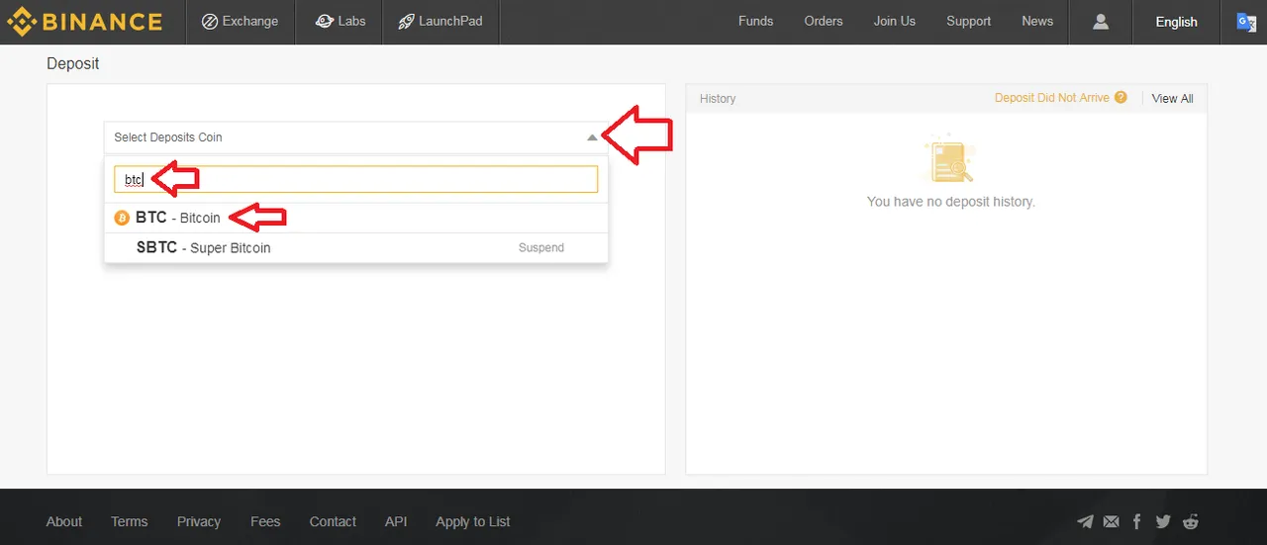This screenshot has height=545, width=1267.
Task: Open the Join Us link
Action: [x=895, y=21]
